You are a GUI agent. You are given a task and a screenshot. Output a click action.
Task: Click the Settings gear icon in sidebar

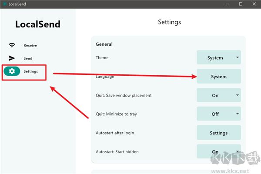(12, 71)
